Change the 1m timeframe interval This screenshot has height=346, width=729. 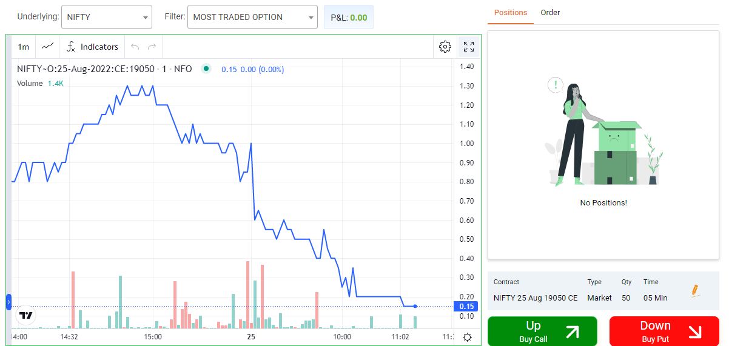pos(23,47)
